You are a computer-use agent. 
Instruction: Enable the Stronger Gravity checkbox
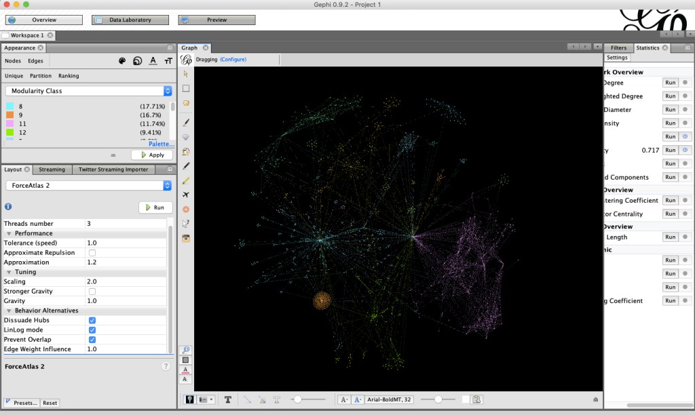(x=92, y=292)
